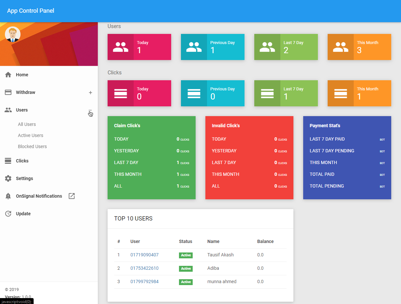The image size is (401, 304).
Task: Click the App Control Panel title
Action: coord(31,11)
